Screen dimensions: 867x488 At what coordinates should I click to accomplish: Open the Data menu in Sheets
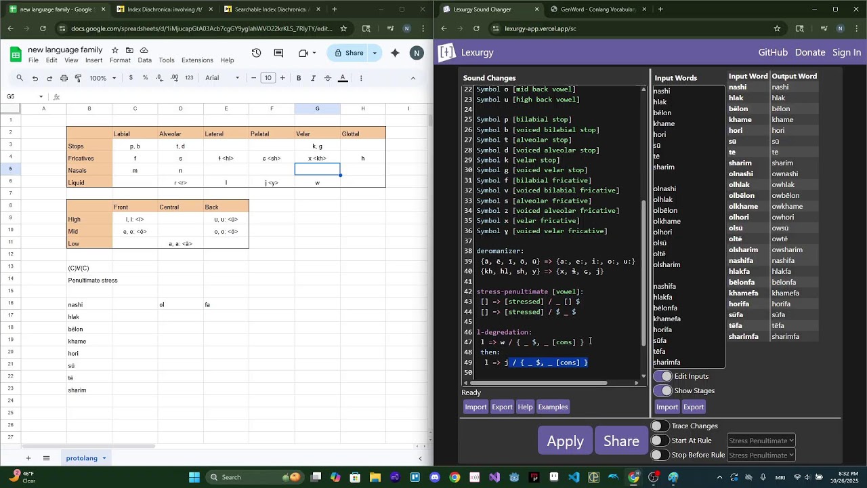[x=145, y=60]
